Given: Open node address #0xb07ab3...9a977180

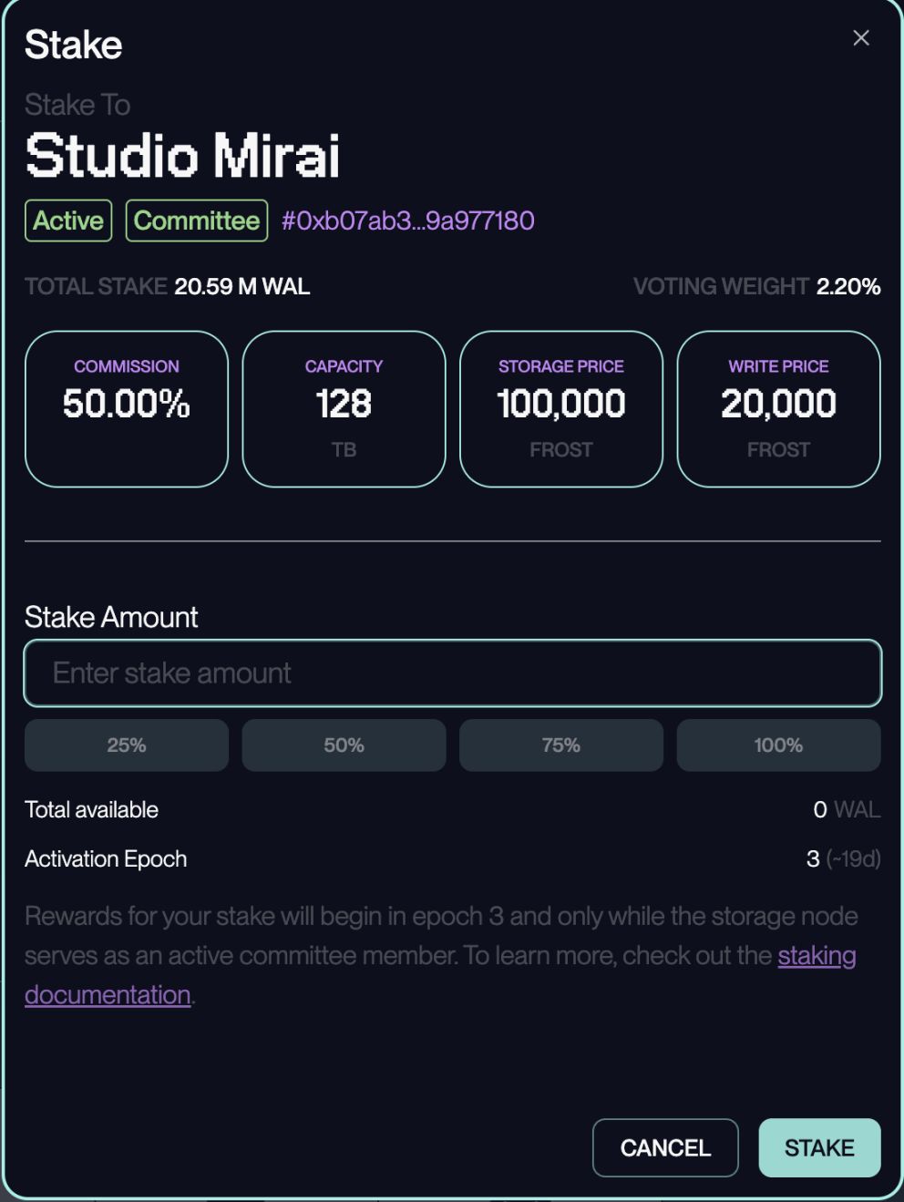Looking at the screenshot, I should pos(407,221).
